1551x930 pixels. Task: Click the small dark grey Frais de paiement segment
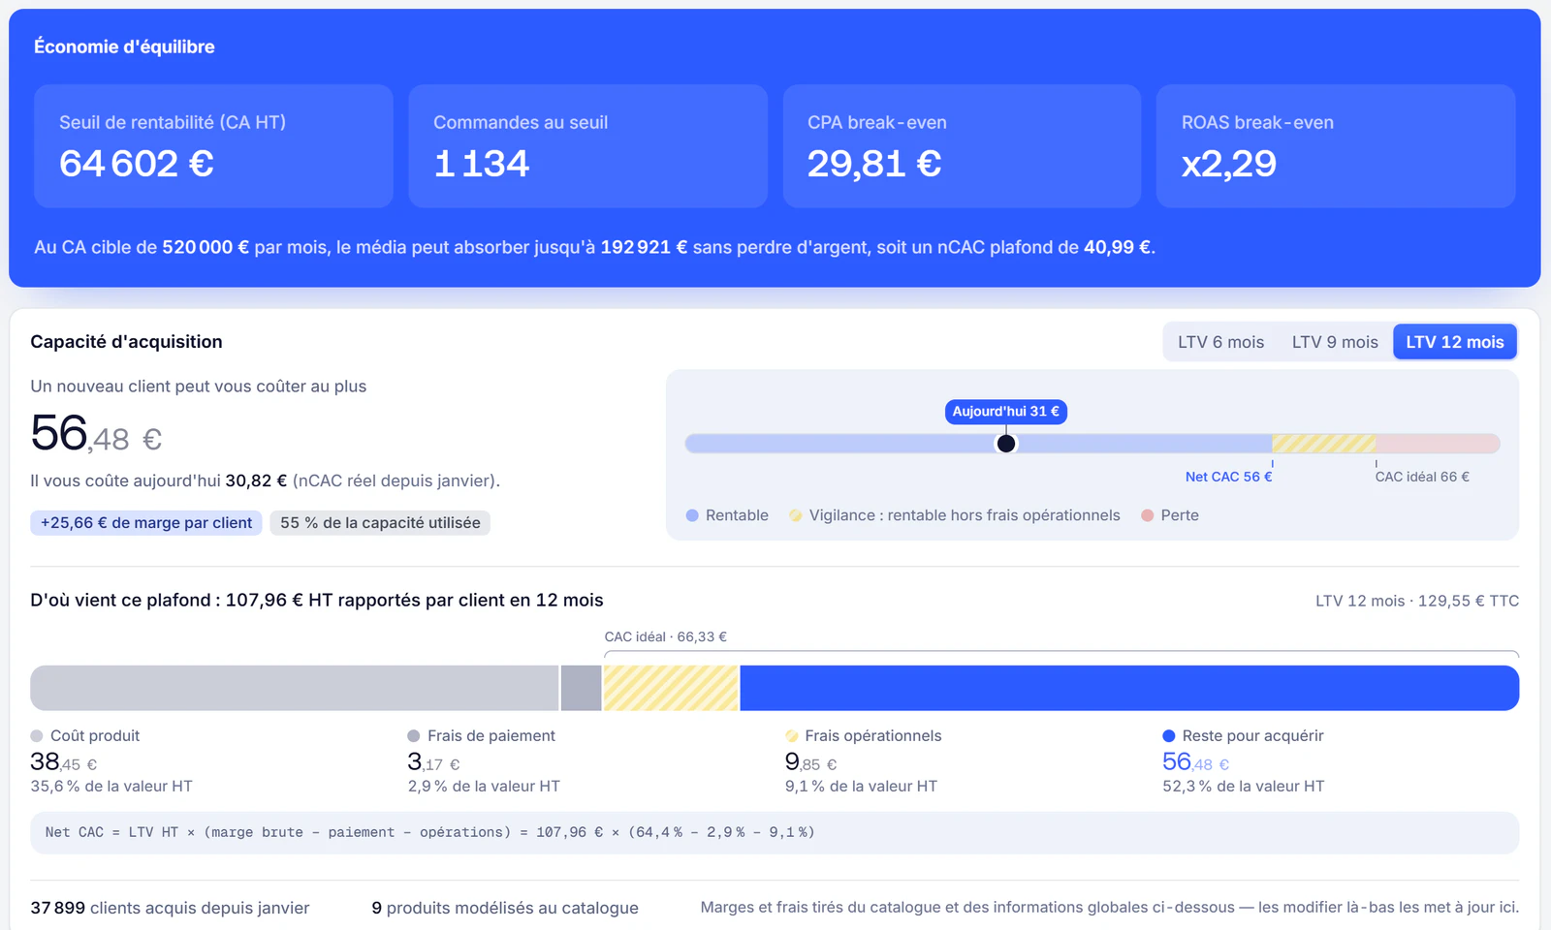tap(582, 688)
